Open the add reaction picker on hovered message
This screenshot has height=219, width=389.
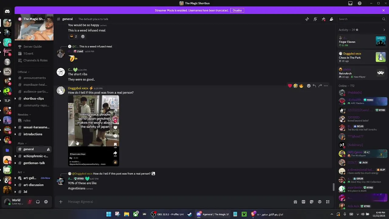point(309,86)
